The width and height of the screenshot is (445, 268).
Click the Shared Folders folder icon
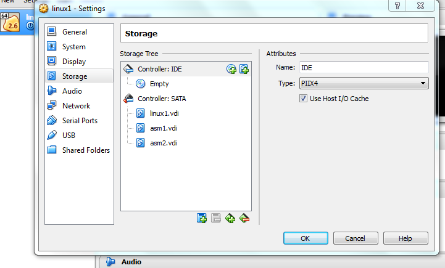click(x=52, y=149)
